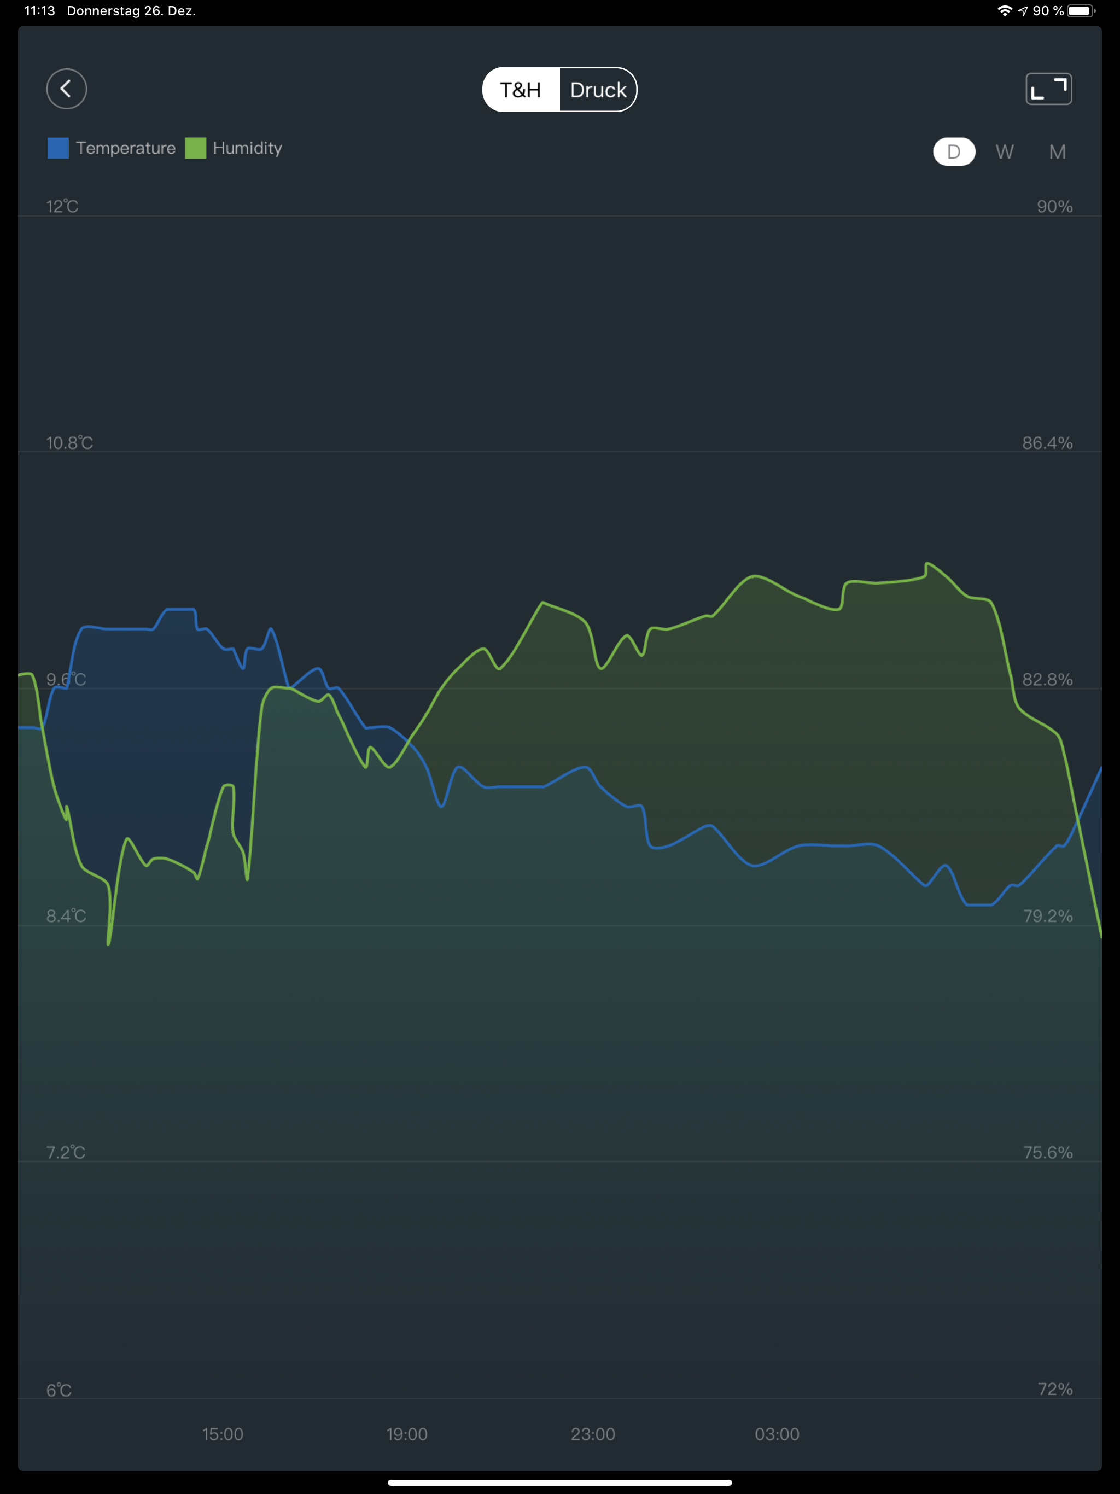Select the D (day) range

[953, 151]
